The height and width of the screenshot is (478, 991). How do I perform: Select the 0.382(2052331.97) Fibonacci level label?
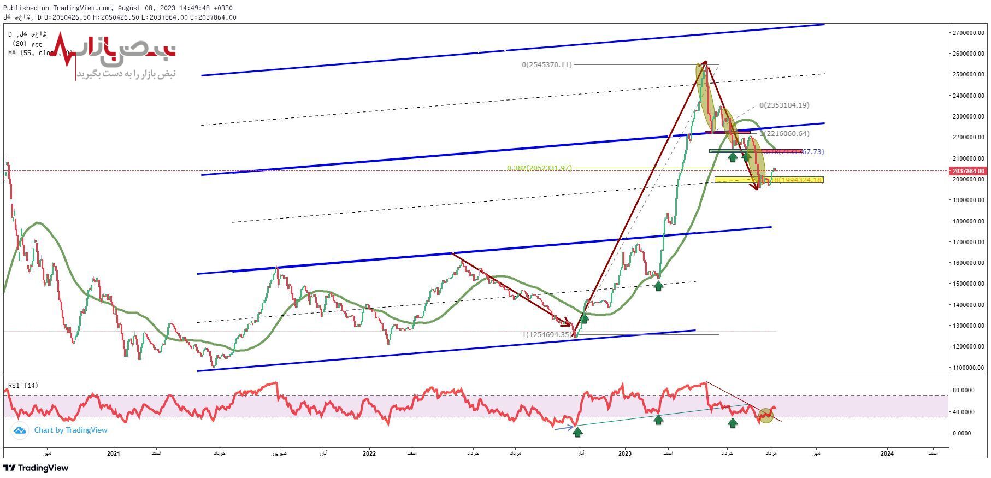(x=539, y=168)
